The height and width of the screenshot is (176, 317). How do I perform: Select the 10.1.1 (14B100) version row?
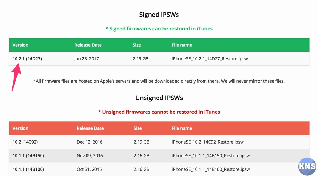[x=28, y=169]
